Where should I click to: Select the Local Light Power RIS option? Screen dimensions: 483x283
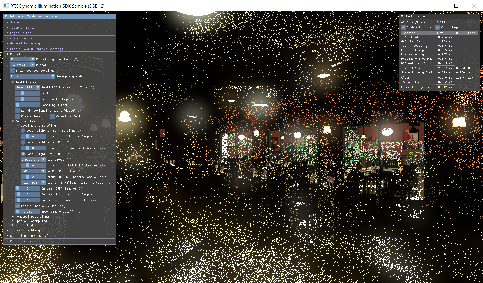[23, 142]
